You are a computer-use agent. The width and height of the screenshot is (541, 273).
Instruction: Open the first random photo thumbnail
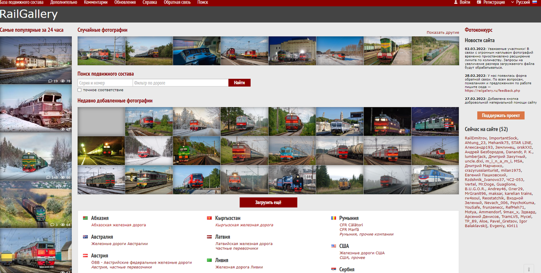101,51
